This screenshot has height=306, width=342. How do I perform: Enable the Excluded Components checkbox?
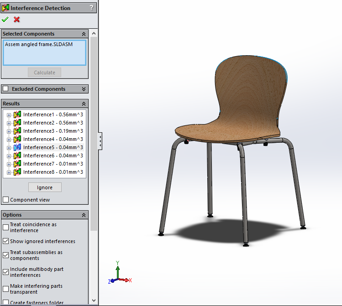(5, 88)
